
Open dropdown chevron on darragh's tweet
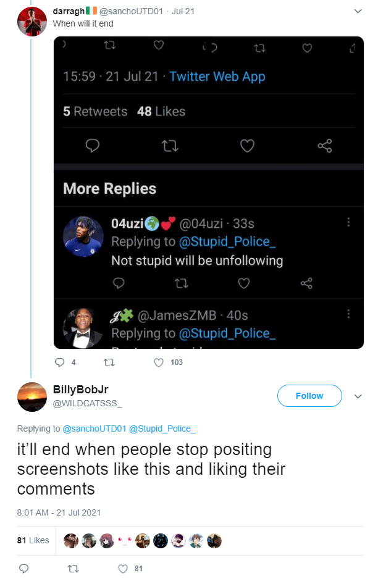pos(358,11)
